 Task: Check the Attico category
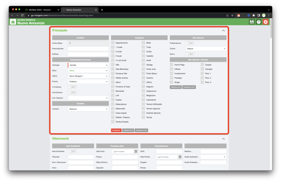[113, 82]
